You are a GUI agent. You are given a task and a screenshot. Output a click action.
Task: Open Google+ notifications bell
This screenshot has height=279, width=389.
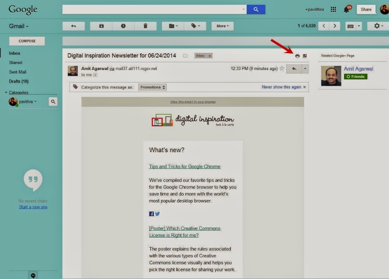[x=345, y=11]
